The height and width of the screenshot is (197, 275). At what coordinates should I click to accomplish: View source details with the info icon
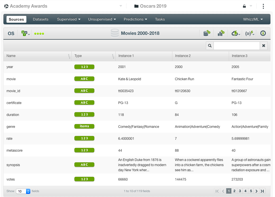(x=263, y=33)
